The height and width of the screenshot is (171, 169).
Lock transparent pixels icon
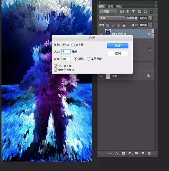point(108,25)
